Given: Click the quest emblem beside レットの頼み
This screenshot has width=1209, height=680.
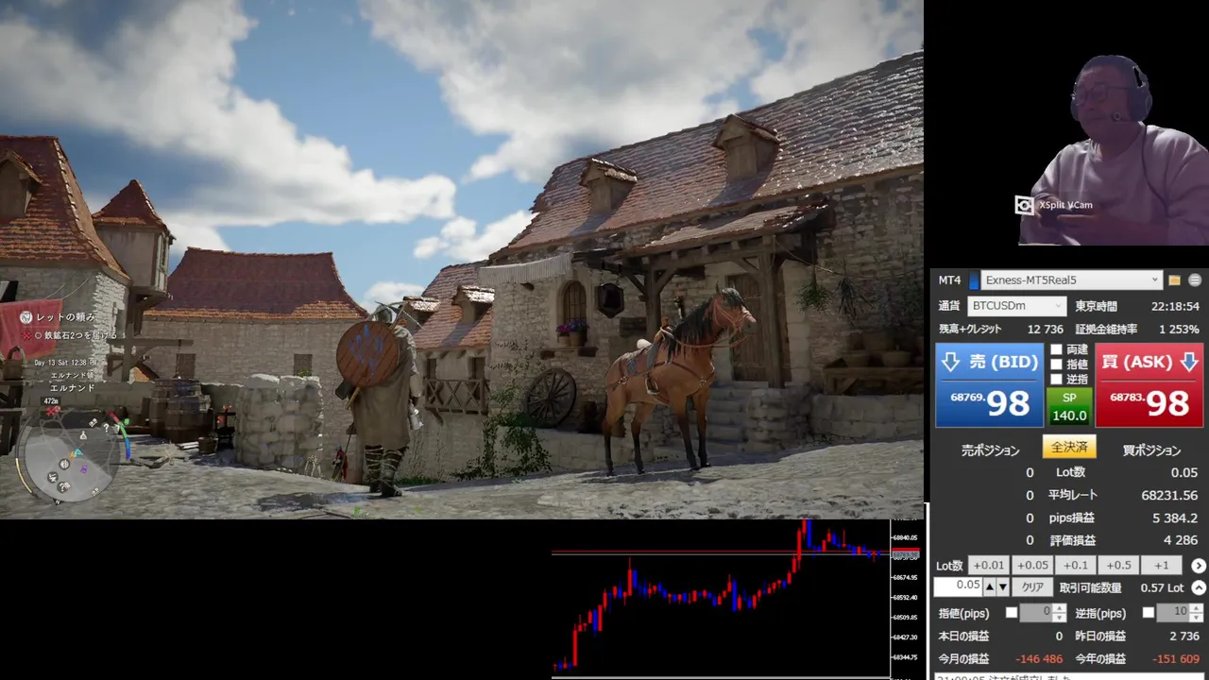Looking at the screenshot, I should 26,317.
